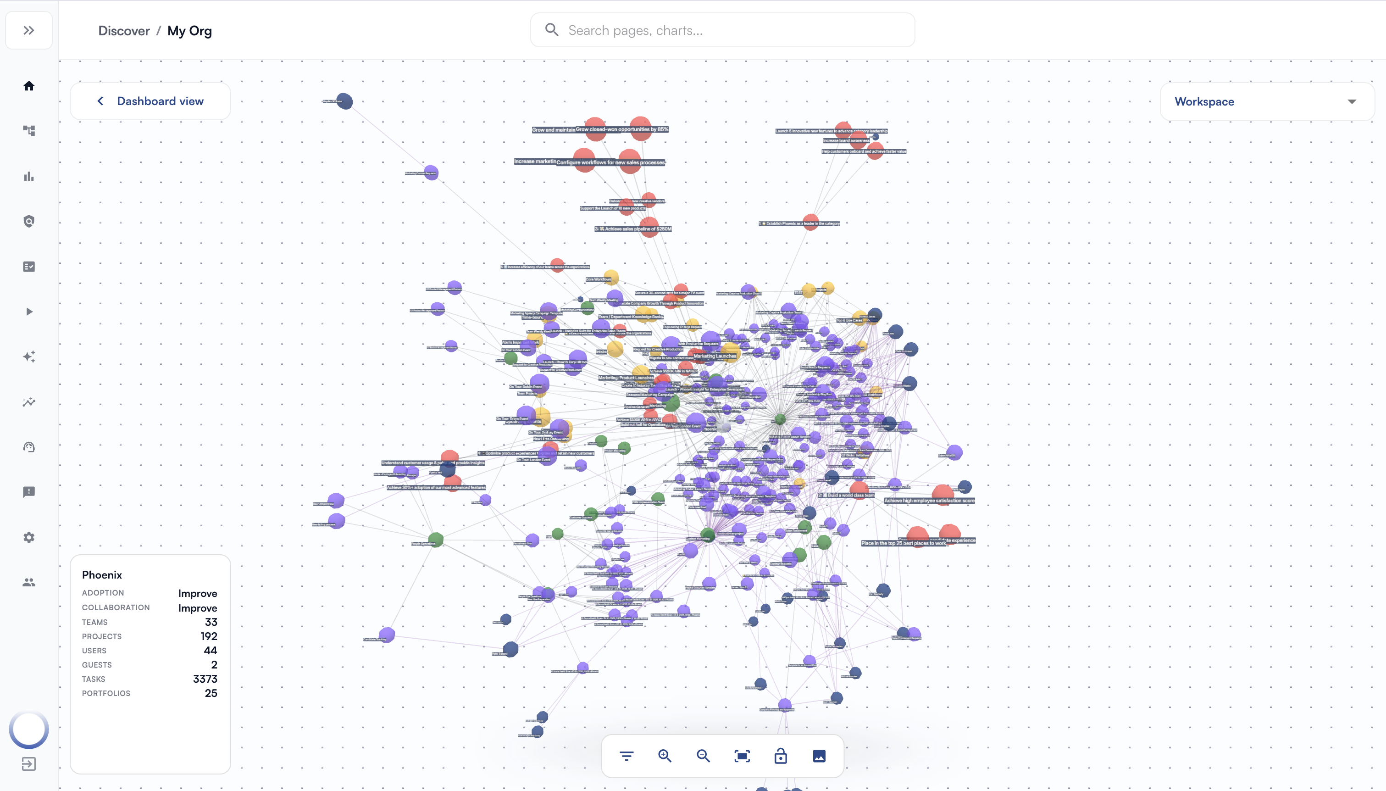Click the Phoenix title in info panel

pyautogui.click(x=102, y=575)
